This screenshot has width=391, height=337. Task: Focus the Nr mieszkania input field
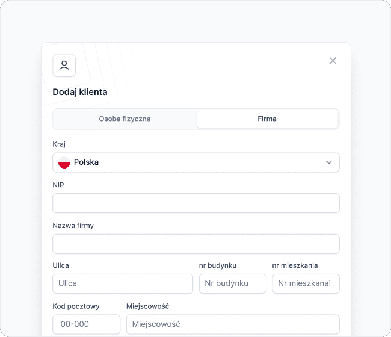coord(306,283)
